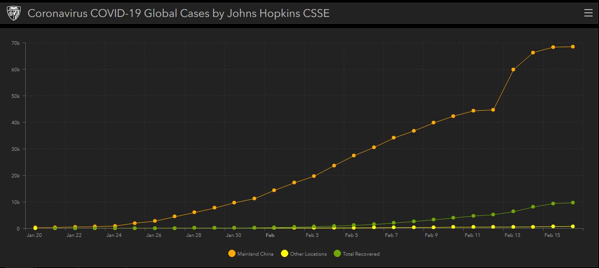This screenshot has height=268, width=599.
Task: Select the Total Recovered data point for Feb 14
Action: 533,207
